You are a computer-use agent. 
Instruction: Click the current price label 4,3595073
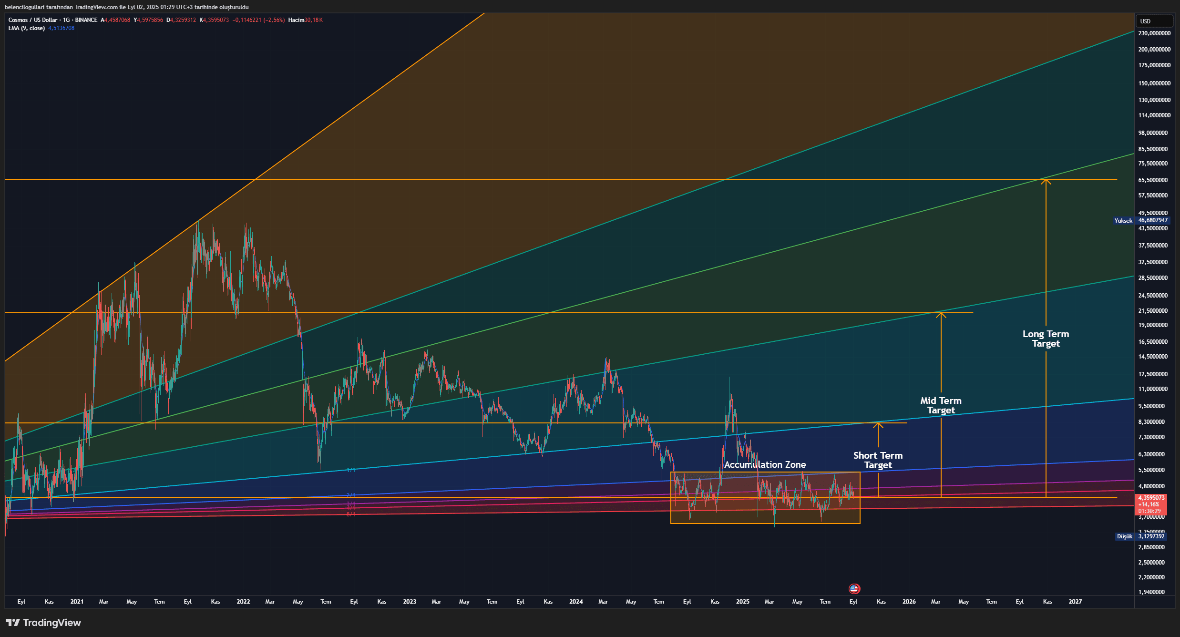[1151, 497]
